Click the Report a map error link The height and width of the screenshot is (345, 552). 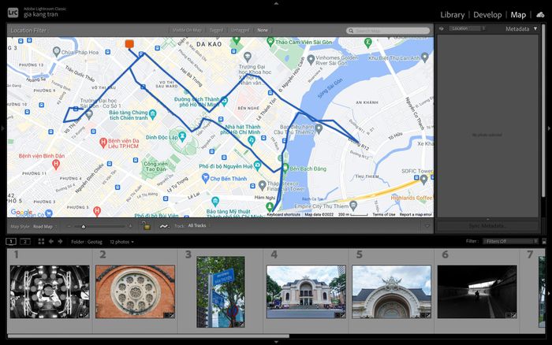click(x=416, y=214)
